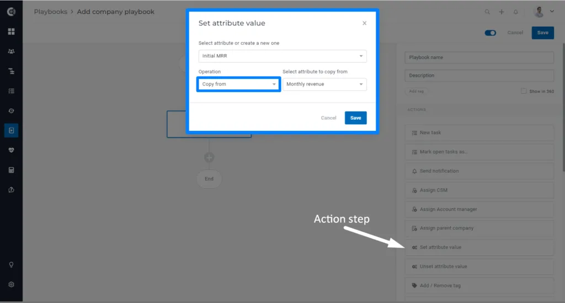Screen dimensions: 565x303
Task: Toggle the playbook active switch
Action: pos(490,33)
